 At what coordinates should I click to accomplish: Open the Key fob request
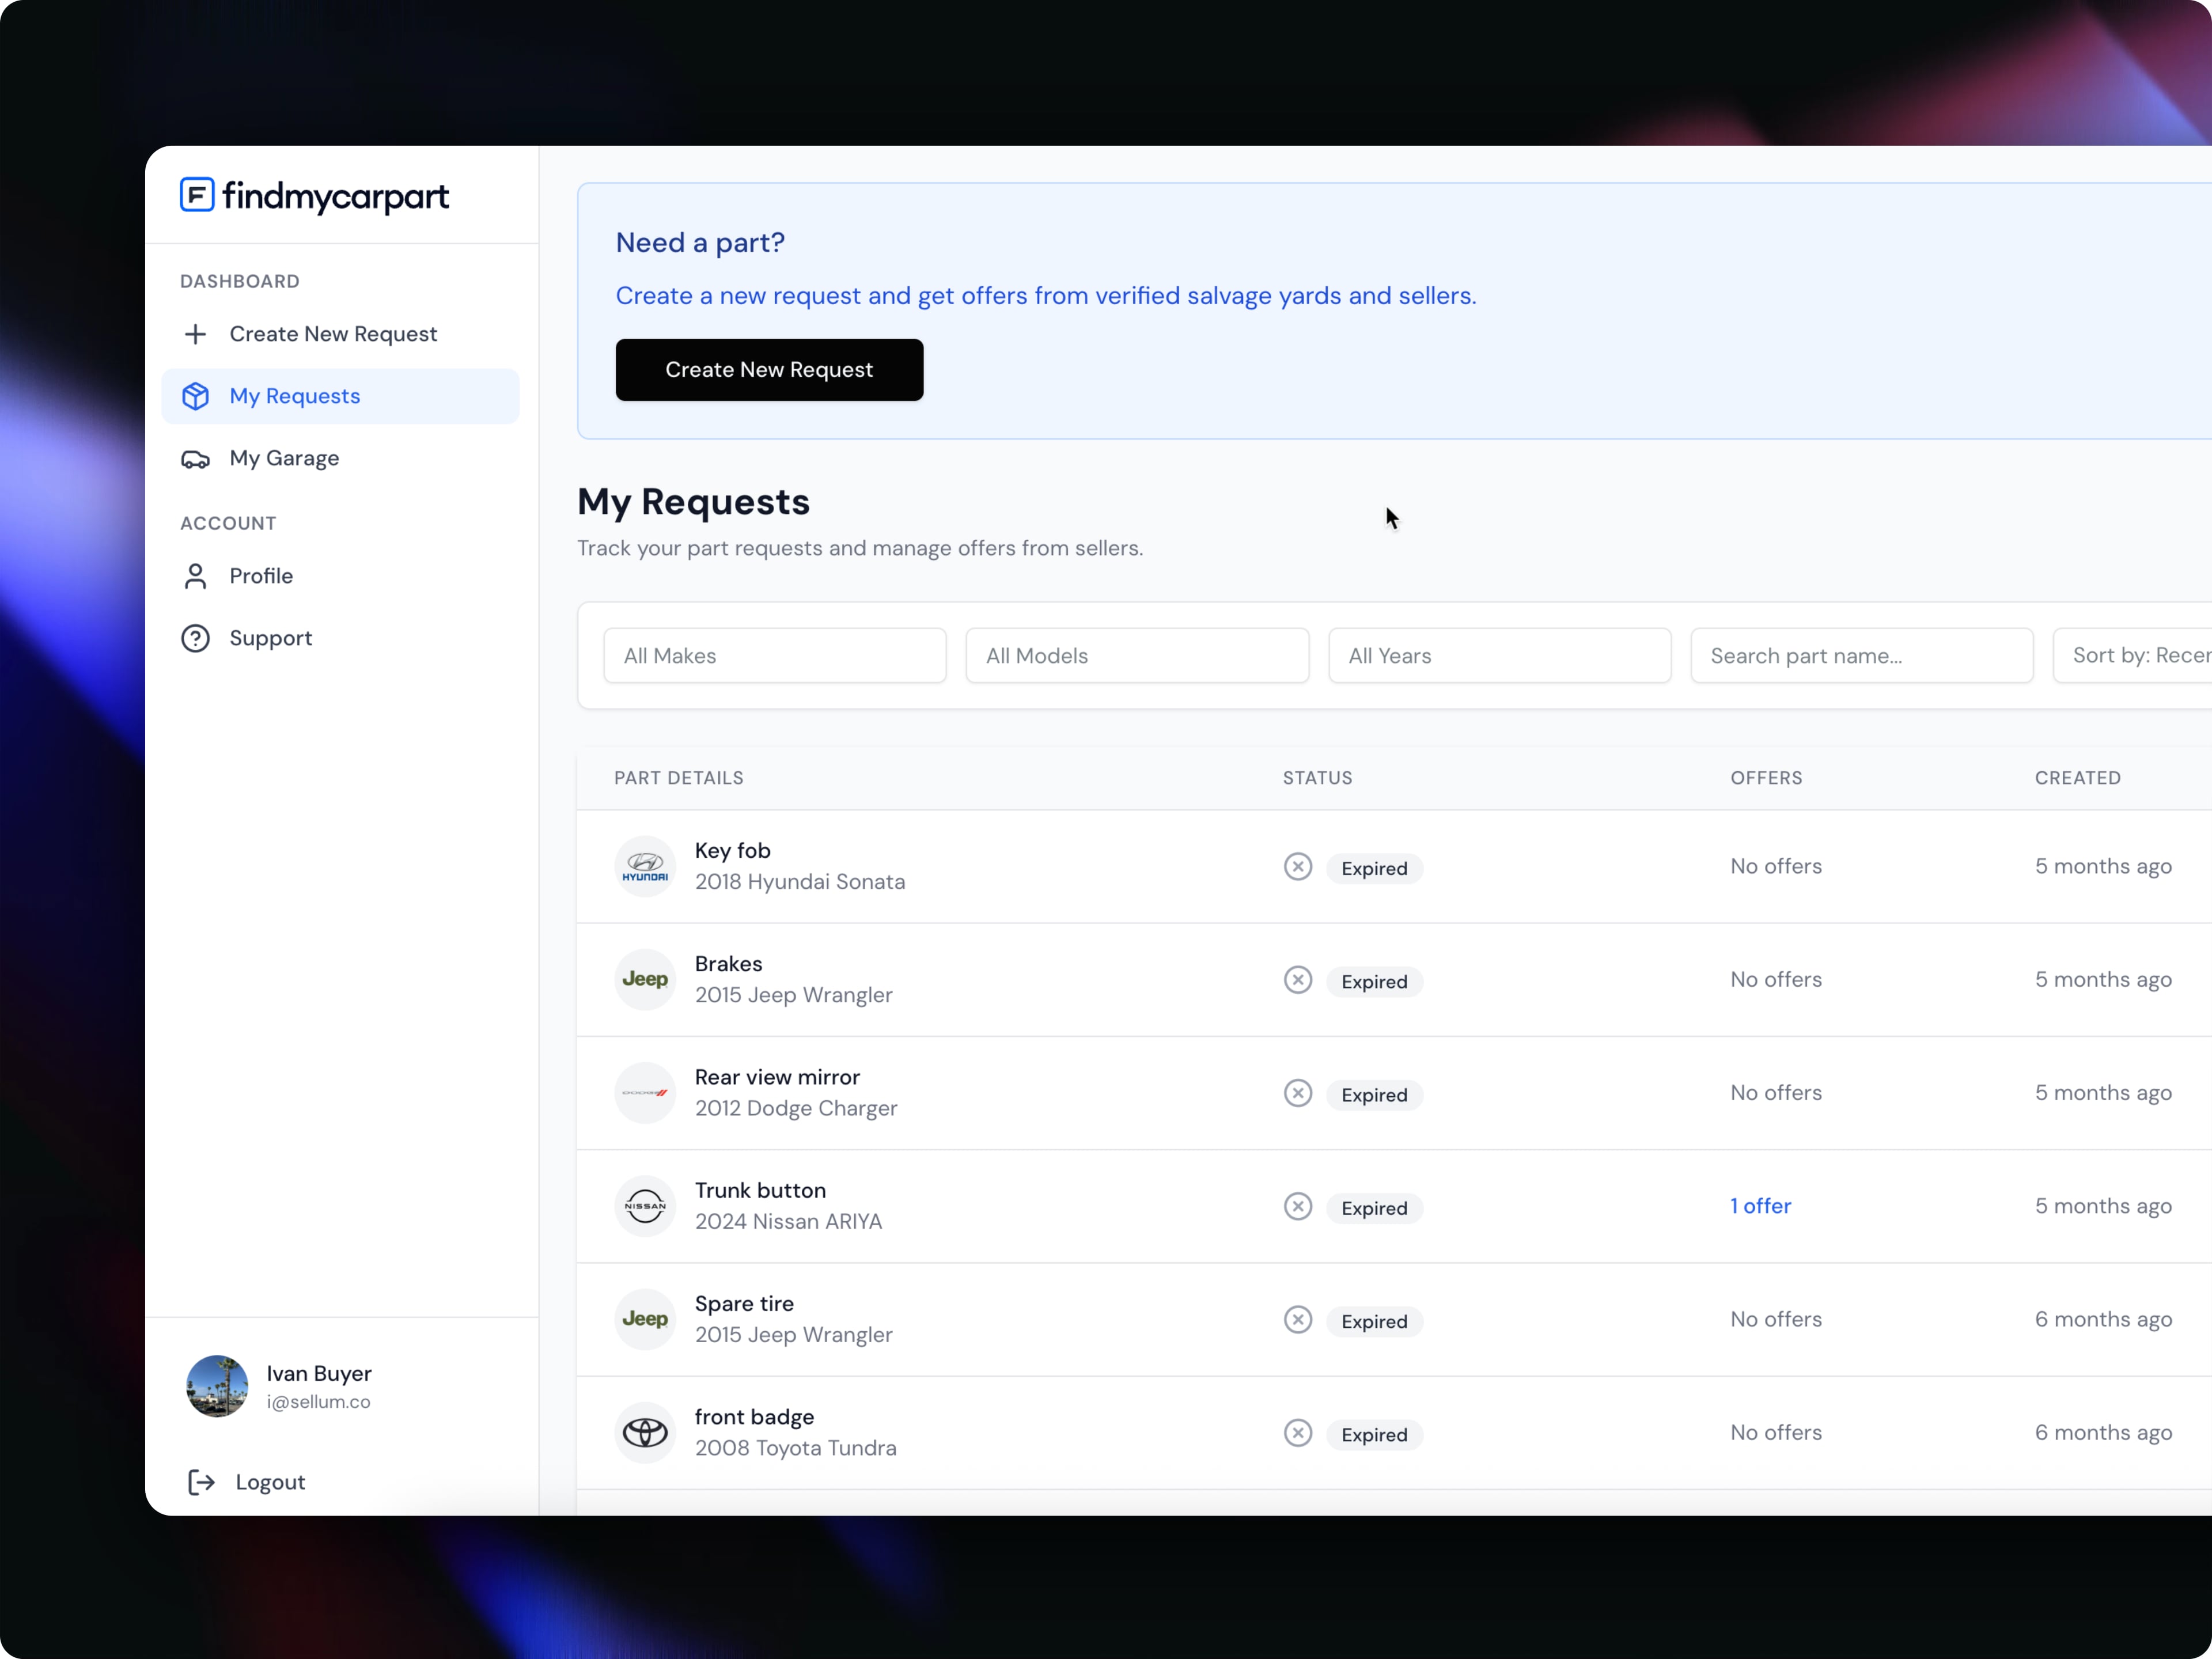point(732,851)
